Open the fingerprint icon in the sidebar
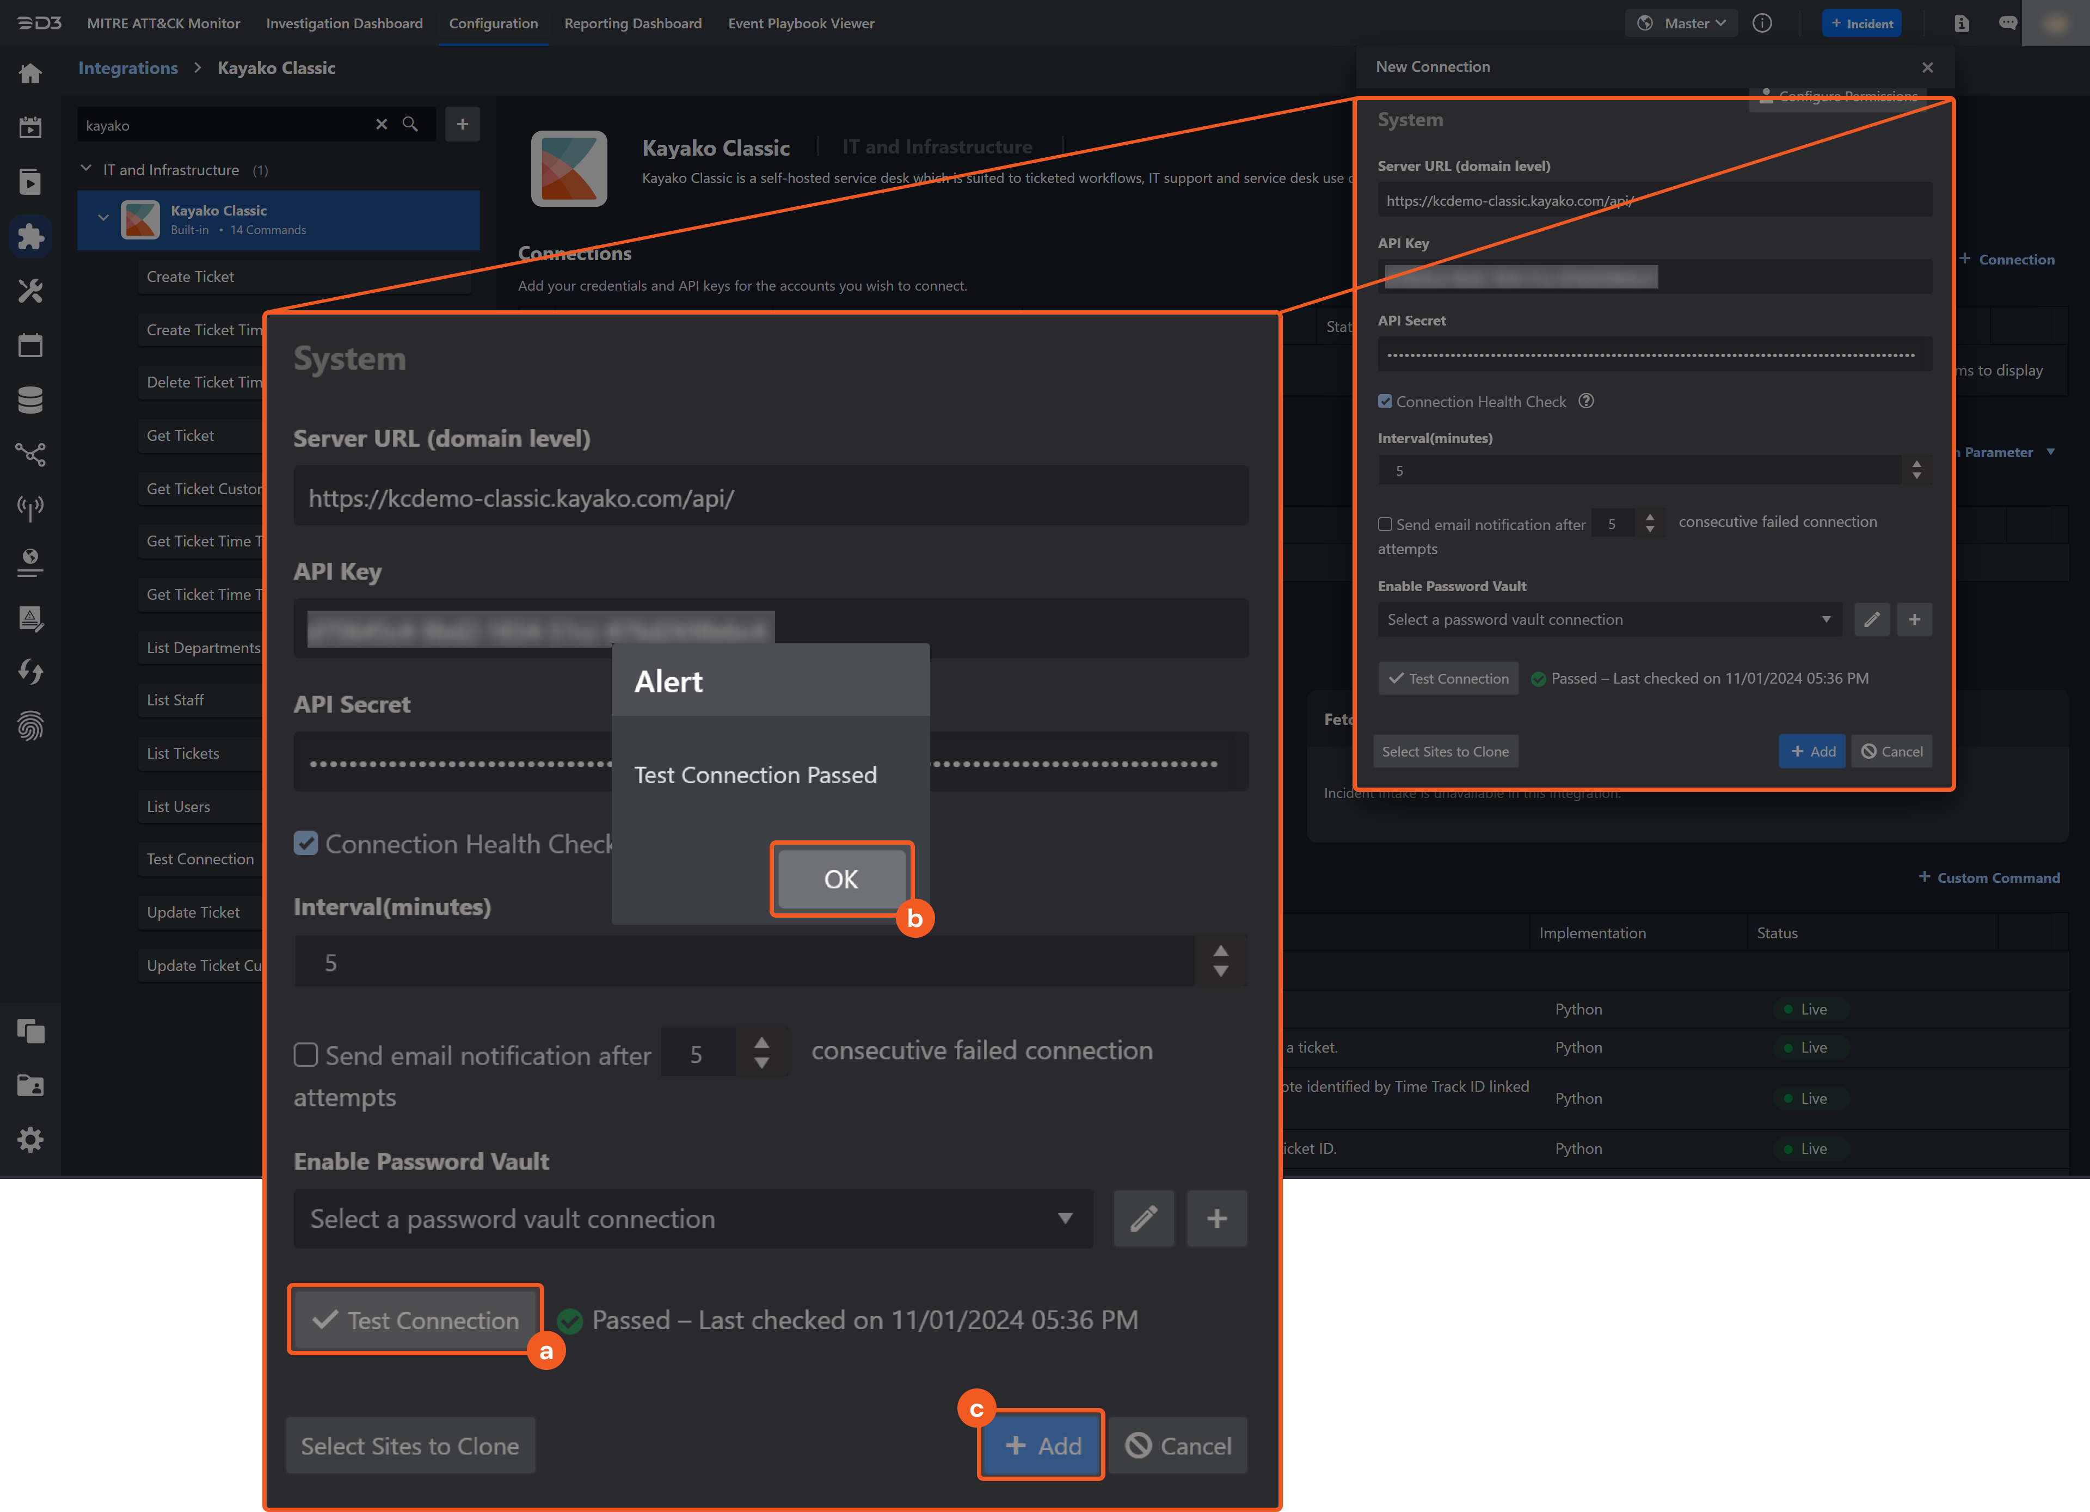The image size is (2090, 1512). (x=30, y=727)
